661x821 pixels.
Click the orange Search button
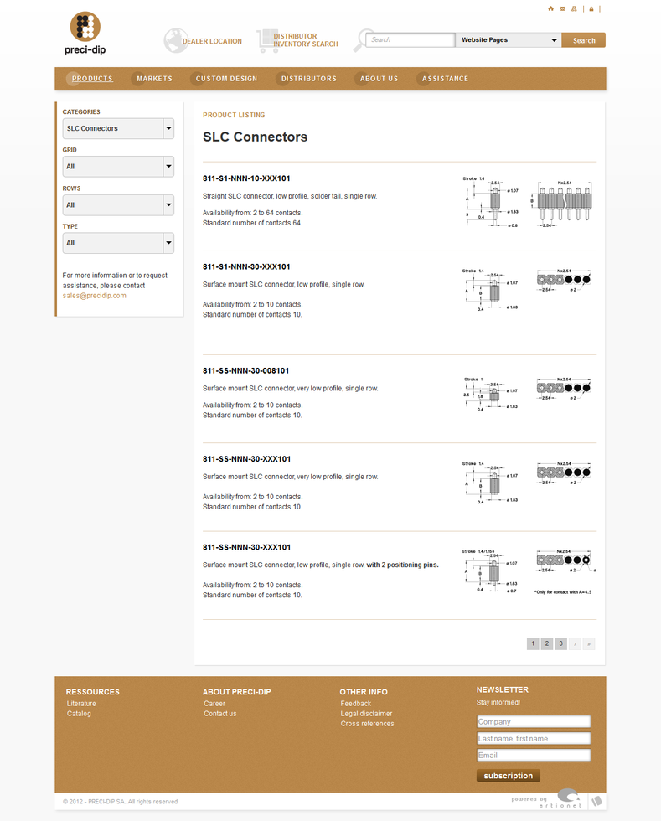click(583, 40)
